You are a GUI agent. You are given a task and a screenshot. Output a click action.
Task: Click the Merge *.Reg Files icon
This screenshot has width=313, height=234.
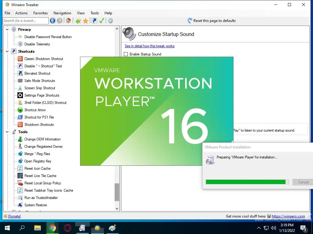(20, 154)
